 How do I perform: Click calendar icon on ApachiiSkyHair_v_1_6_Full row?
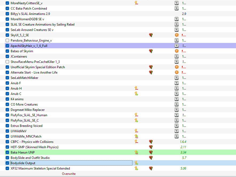tap(176, 46)
